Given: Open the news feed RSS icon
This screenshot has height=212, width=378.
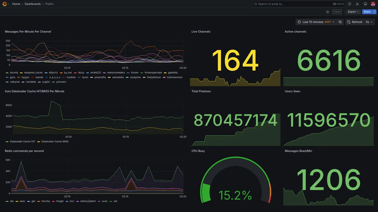Looking at the screenshot, I should pos(357,4).
